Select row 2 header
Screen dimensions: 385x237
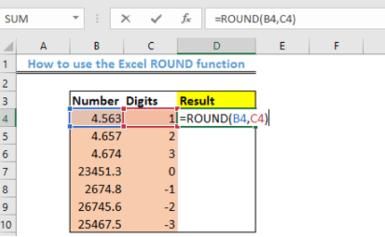(8, 83)
